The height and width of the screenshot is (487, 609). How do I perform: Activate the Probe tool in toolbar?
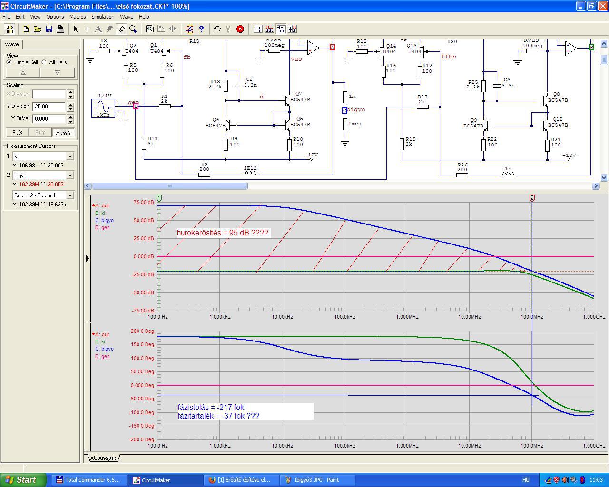121,29
